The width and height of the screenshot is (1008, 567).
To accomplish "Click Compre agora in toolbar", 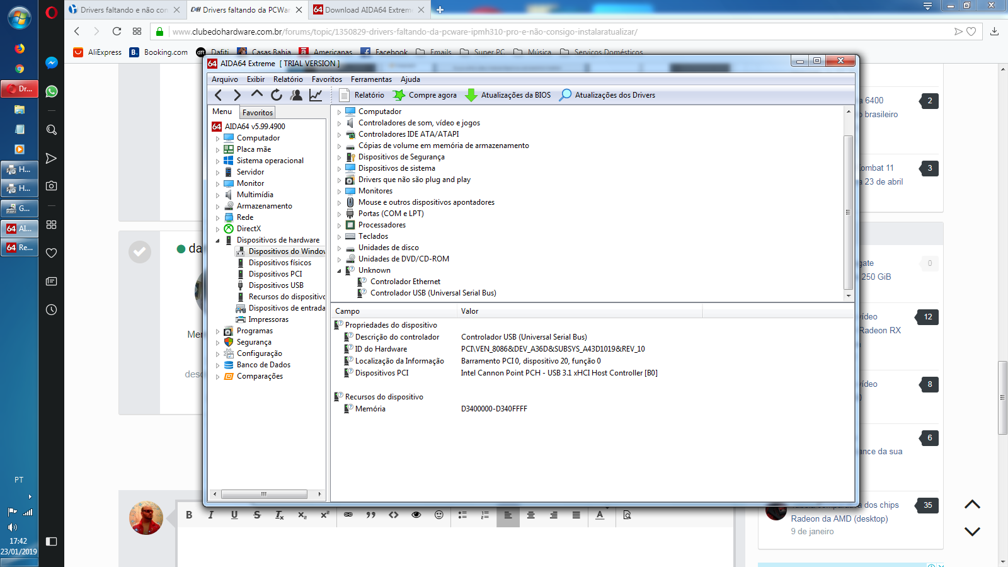I will 425,95.
